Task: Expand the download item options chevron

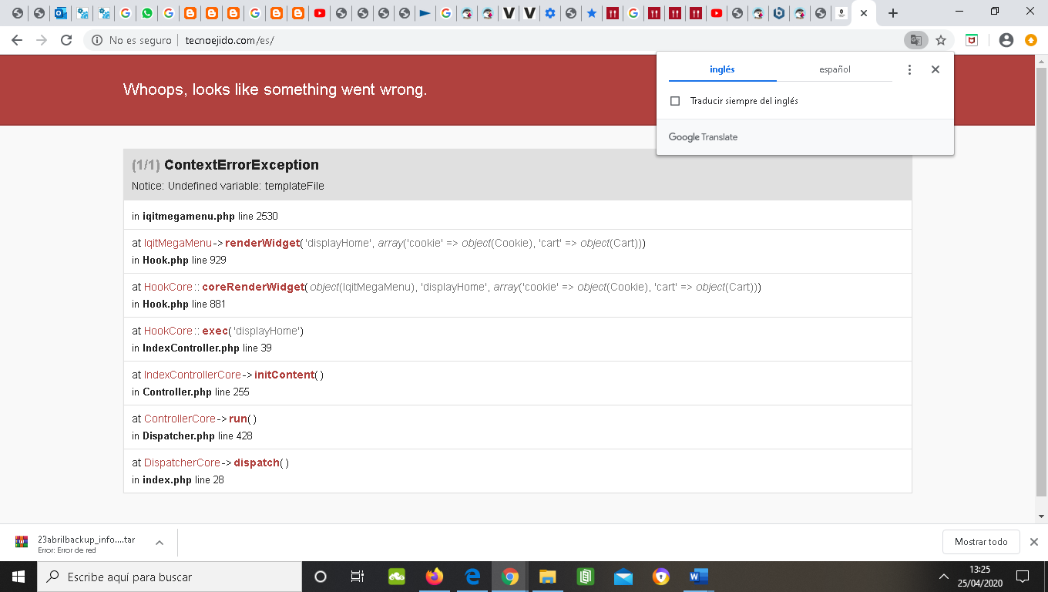Action: click(x=160, y=543)
